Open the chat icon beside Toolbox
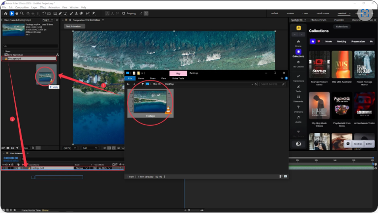Screen dimensions: 378x213 point(348,144)
